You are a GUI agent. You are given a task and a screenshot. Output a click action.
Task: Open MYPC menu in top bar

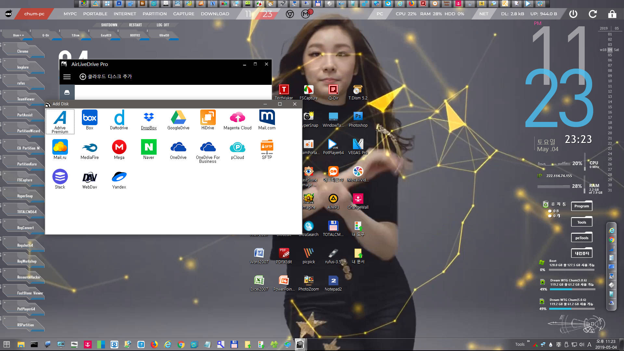tap(70, 14)
